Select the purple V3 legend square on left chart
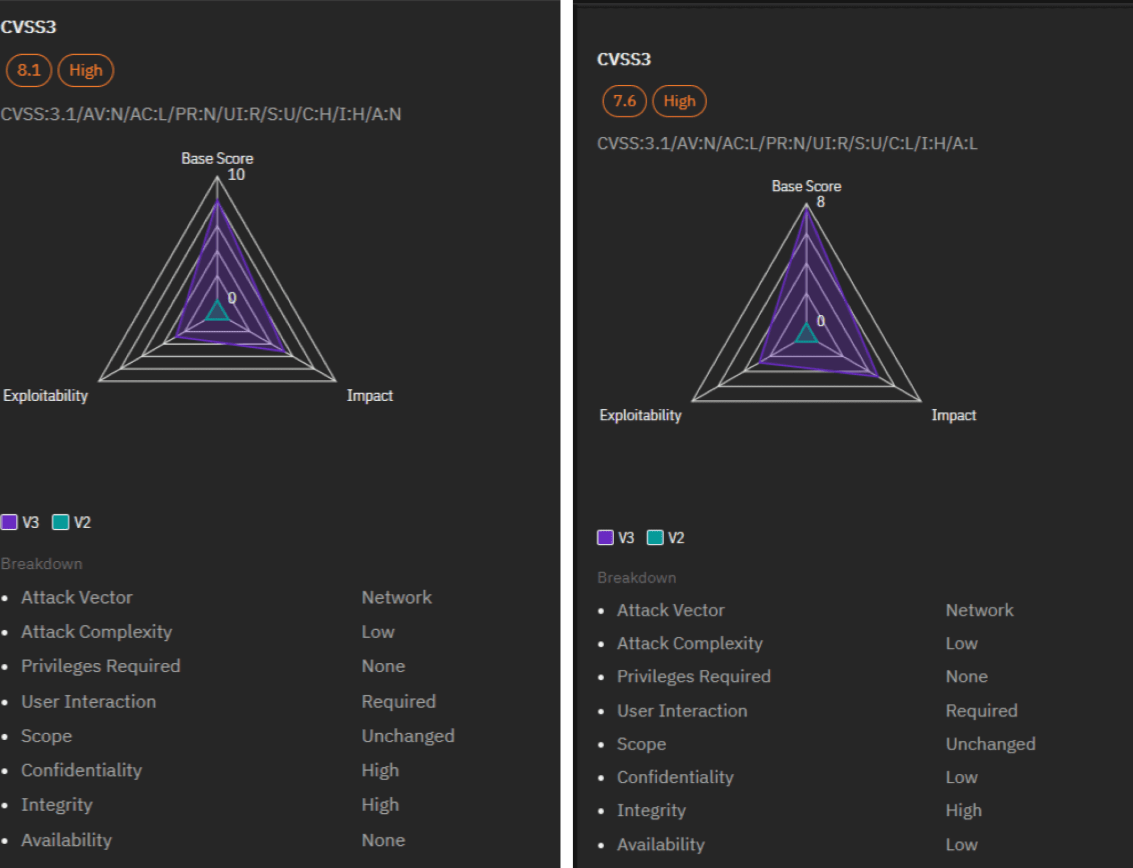Image resolution: width=1133 pixels, height=868 pixels. (x=10, y=521)
